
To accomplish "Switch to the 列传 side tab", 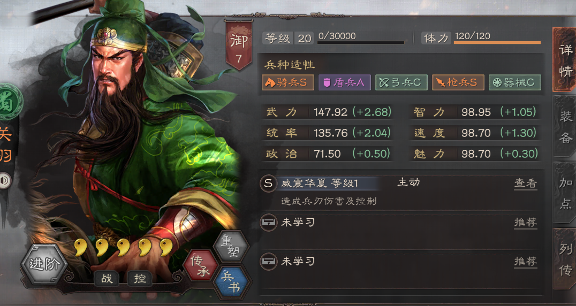I will pos(565,259).
